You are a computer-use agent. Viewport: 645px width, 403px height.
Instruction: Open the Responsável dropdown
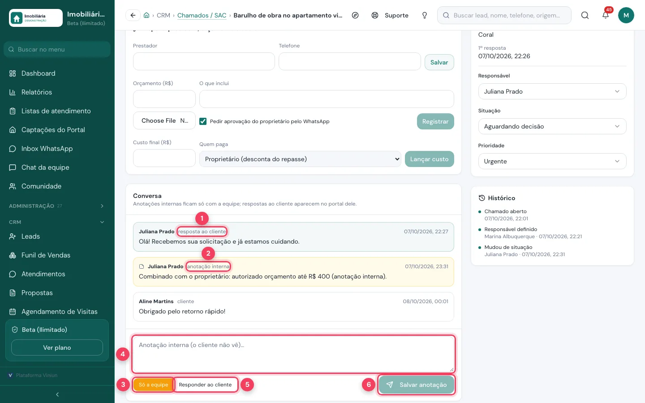[552, 91]
